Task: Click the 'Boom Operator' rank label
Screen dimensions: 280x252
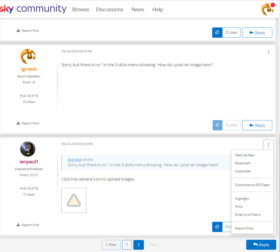Action: tap(29, 76)
